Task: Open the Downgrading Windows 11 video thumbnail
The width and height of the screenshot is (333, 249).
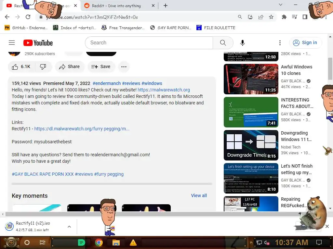Action: (x=251, y=145)
